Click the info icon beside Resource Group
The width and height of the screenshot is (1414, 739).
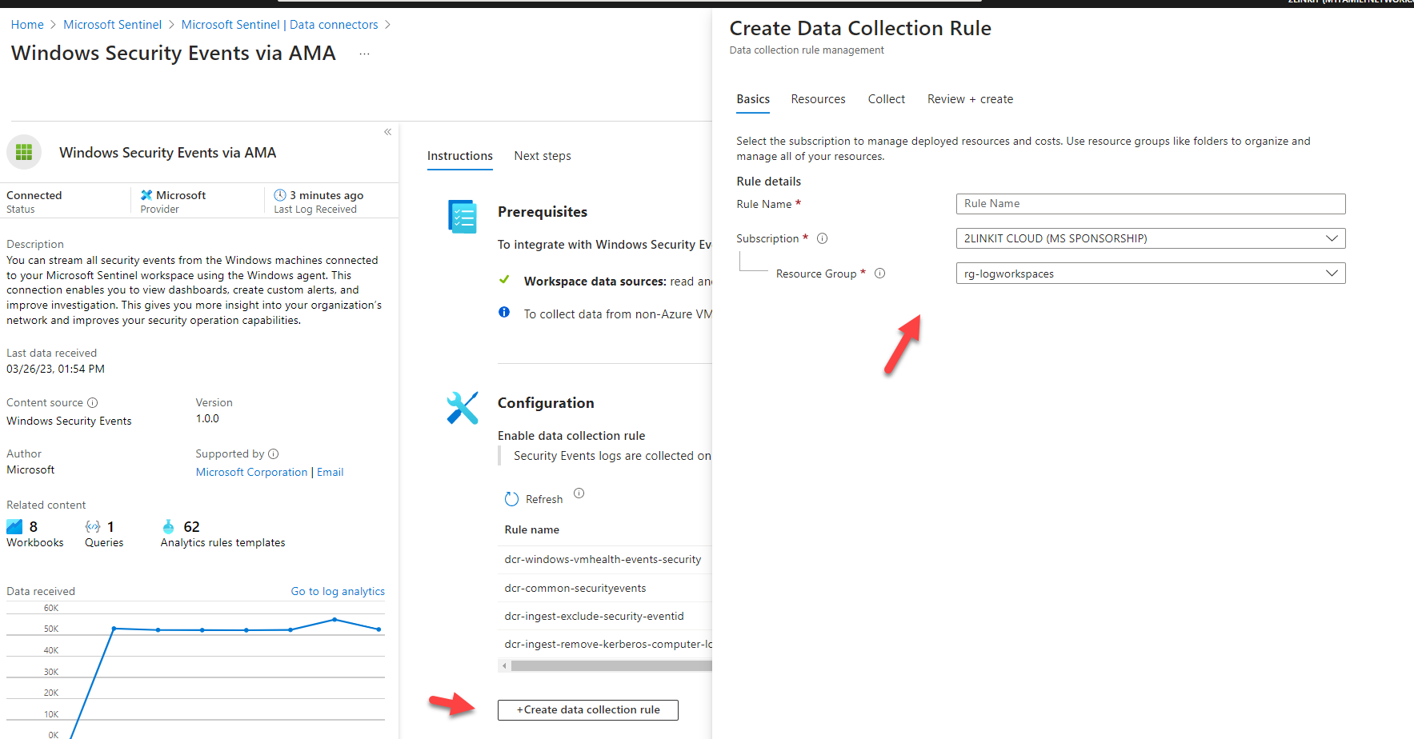[x=879, y=273]
